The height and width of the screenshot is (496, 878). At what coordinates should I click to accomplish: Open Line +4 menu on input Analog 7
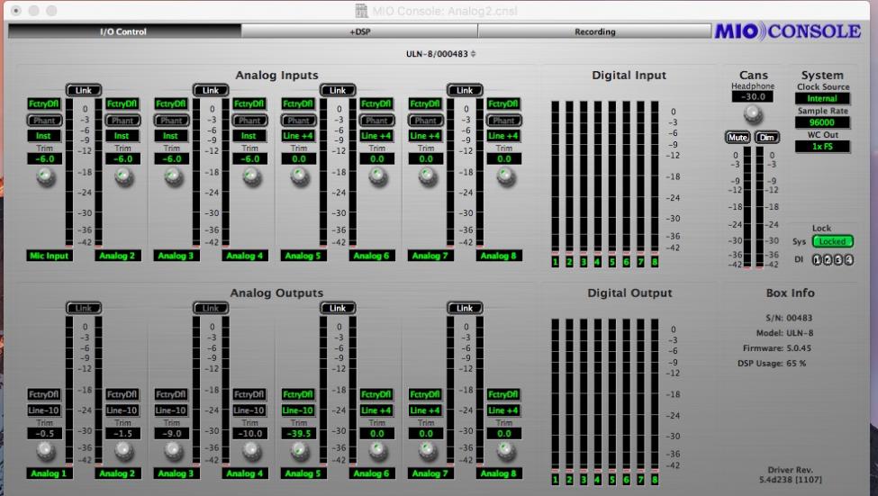(x=426, y=136)
